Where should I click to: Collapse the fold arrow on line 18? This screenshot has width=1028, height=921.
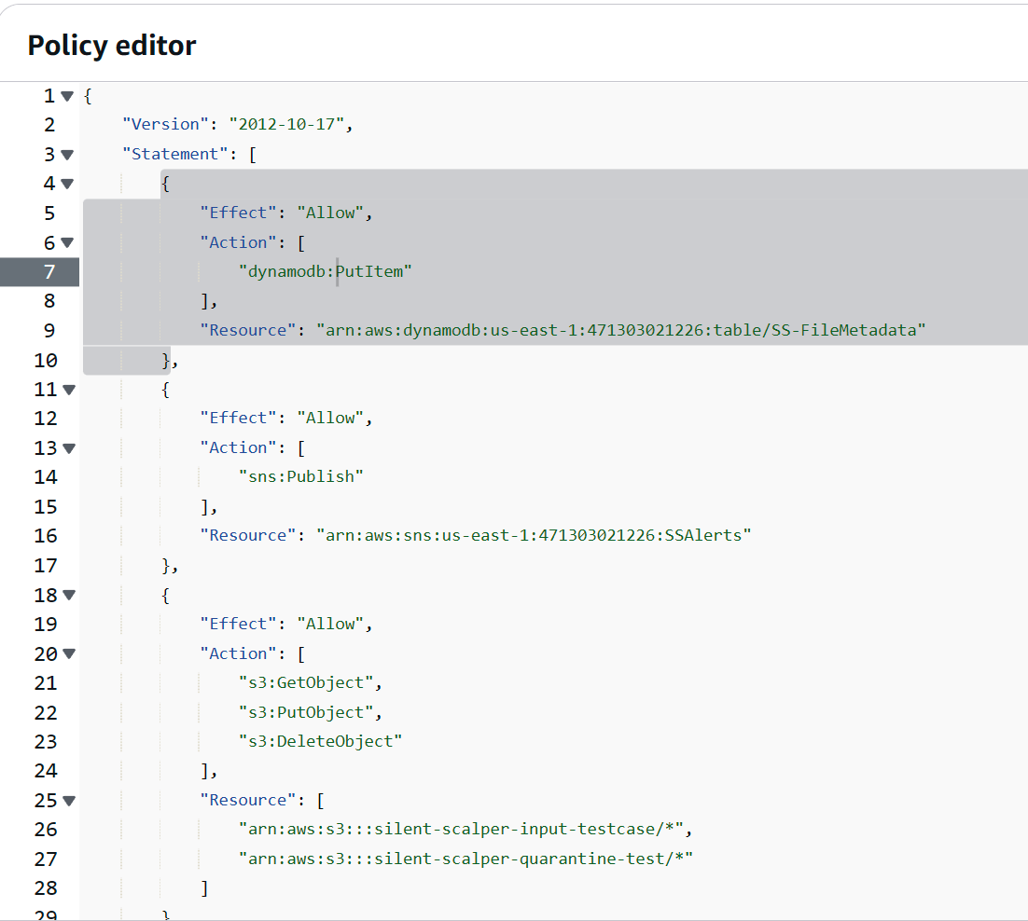coord(69,596)
